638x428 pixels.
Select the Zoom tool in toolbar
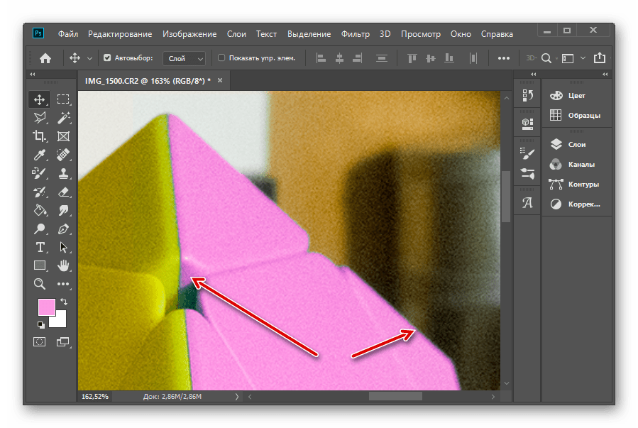[40, 284]
